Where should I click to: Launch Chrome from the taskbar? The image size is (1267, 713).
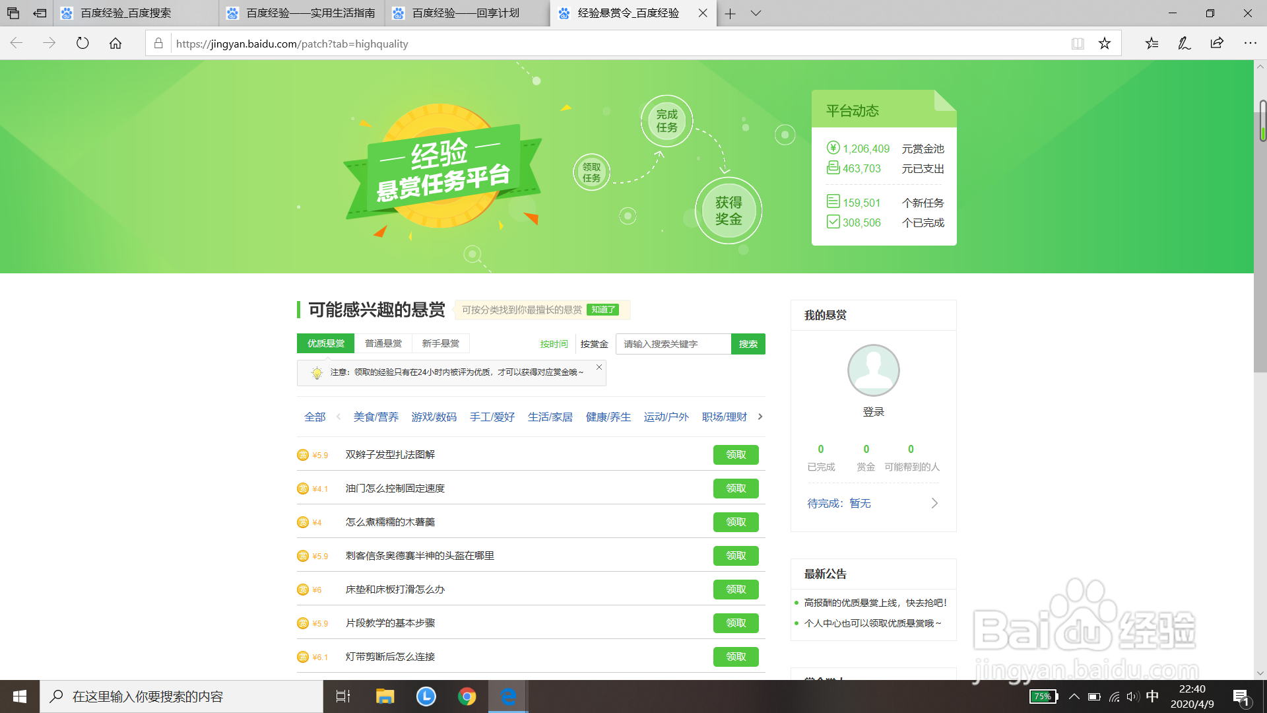tap(467, 696)
